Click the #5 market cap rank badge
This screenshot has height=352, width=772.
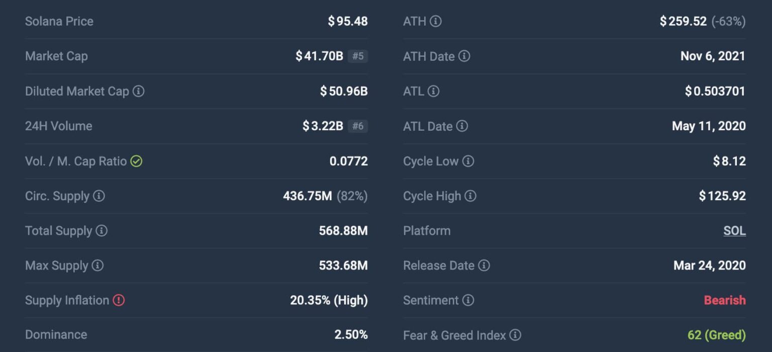coord(358,56)
